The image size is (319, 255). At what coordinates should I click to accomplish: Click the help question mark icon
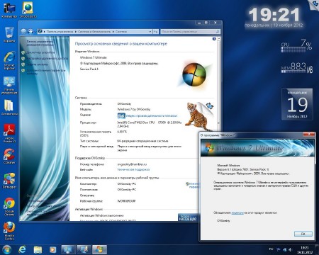click(214, 39)
